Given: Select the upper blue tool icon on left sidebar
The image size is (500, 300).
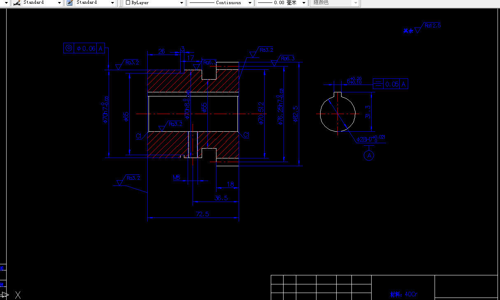Looking at the screenshot, I should tap(2, 269).
